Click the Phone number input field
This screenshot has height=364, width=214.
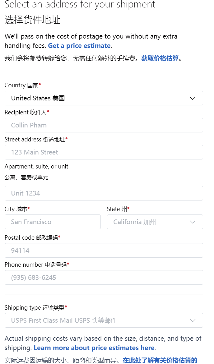click(x=104, y=278)
